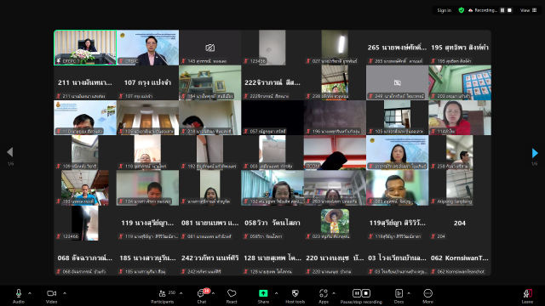The image size is (545, 306).
Task: Select the participant tile numbered 265
Action: pyautogui.click(x=397, y=48)
